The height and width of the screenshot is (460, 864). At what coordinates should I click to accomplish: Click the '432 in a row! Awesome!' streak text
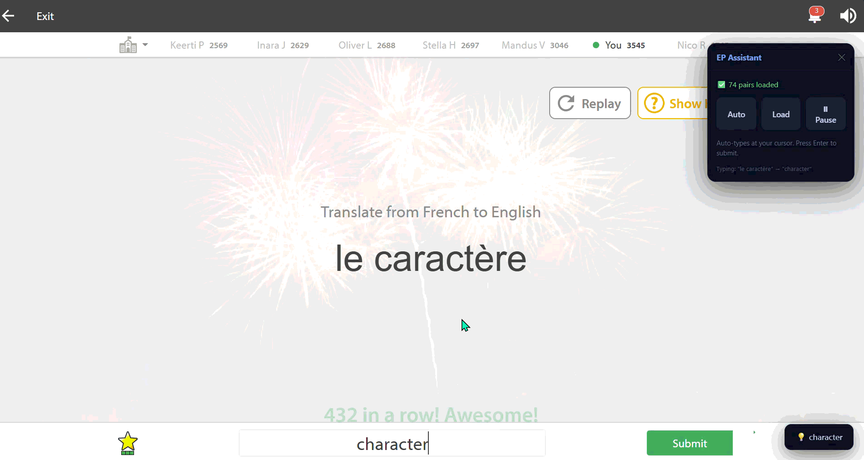pos(431,415)
